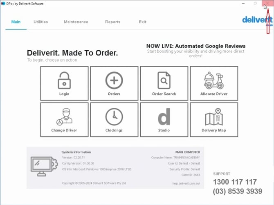The image size is (274, 205).
Task: Open the Login padlock tile
Action: (x=64, y=83)
